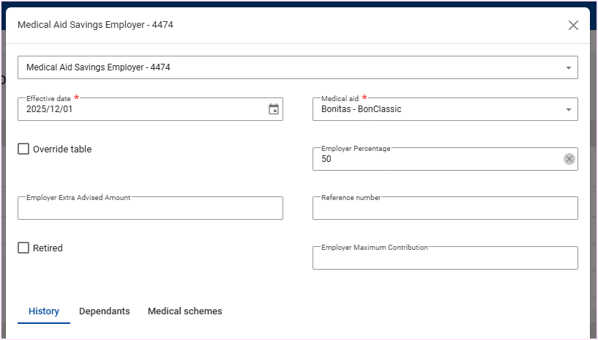Expand the Medical Aid Savings Employer dropdown

tap(569, 67)
